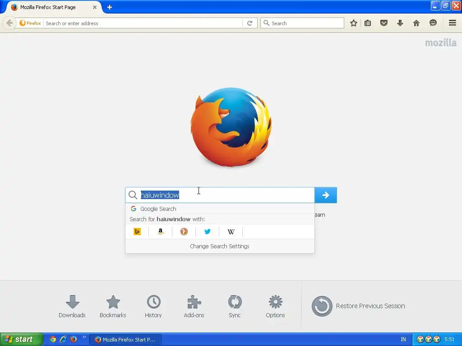This screenshot has height=346, width=462.
Task: Click the Firefox identity label in address bar
Action: pos(30,23)
